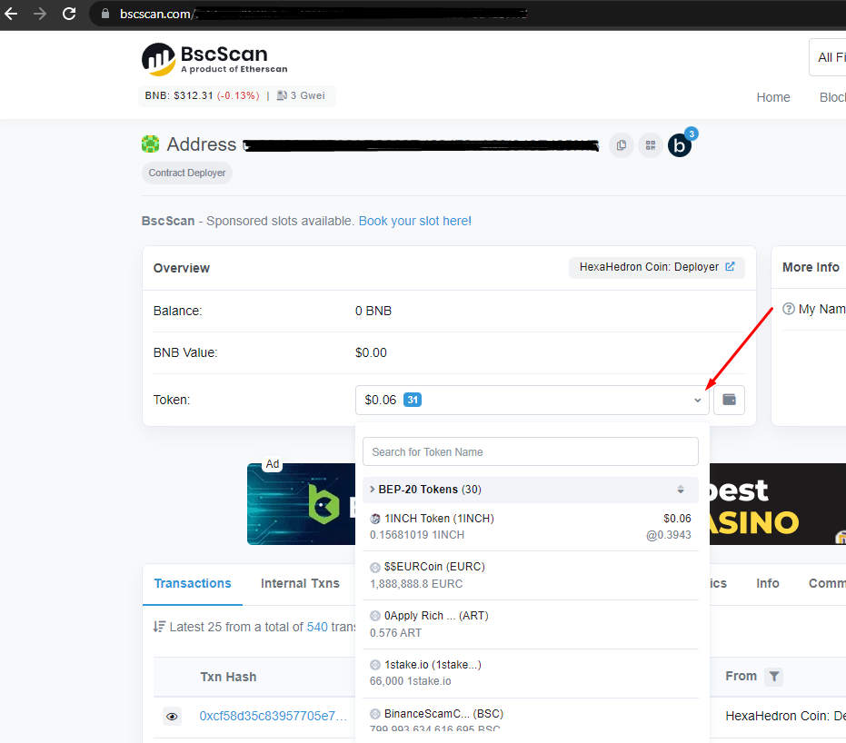Click the 1,888,888.8 EURC amount
Viewport: 846px width, 743px height.
click(x=416, y=584)
